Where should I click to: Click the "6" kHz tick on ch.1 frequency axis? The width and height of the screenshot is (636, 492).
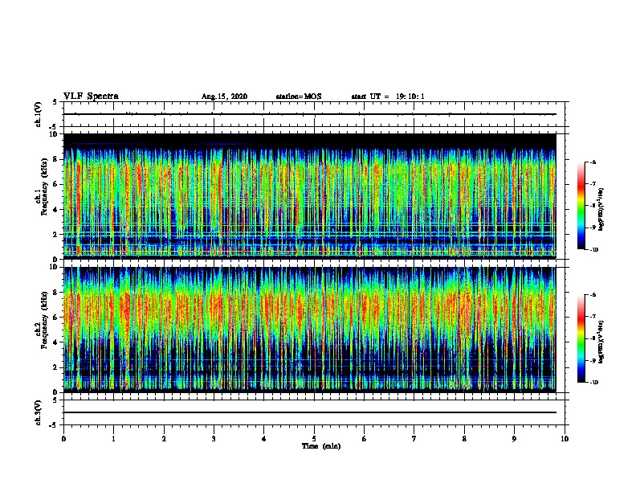[x=55, y=184]
